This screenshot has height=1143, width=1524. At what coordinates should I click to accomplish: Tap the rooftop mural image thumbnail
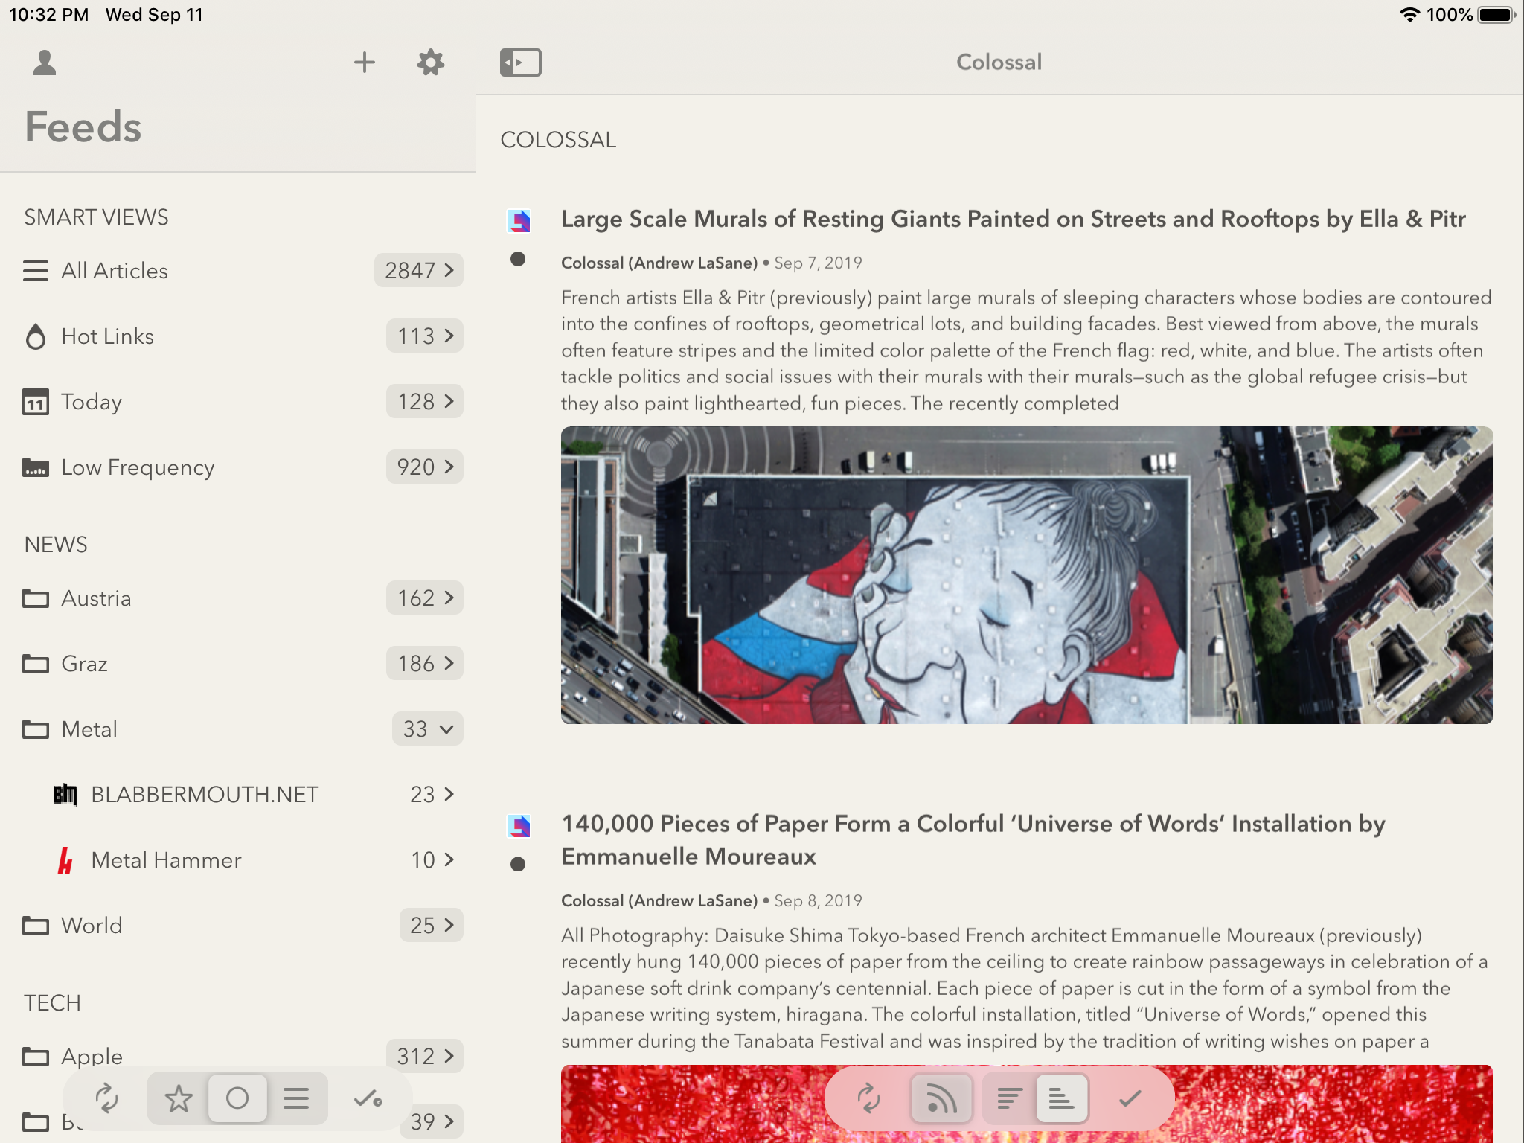point(1026,574)
